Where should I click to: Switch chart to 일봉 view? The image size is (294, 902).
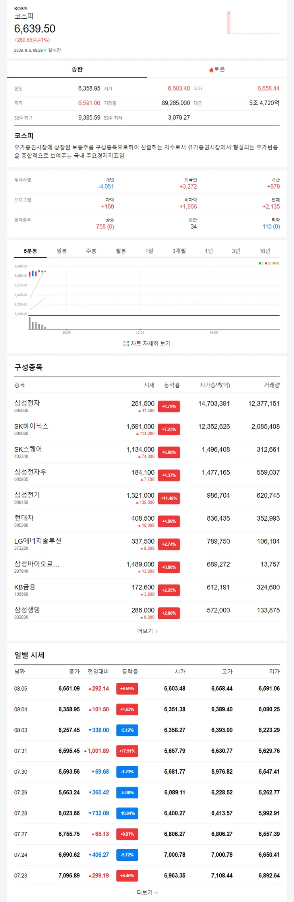pos(62,251)
